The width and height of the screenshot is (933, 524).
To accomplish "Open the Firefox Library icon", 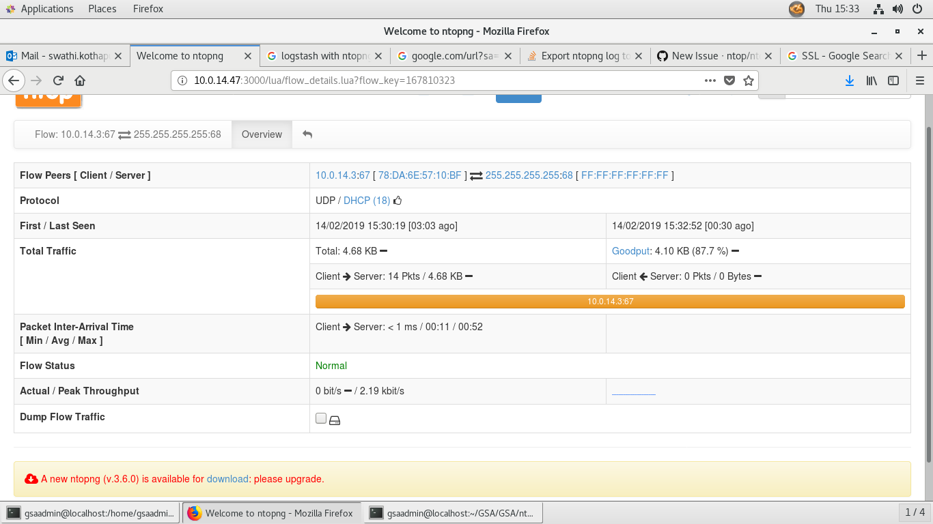I will [x=871, y=80].
